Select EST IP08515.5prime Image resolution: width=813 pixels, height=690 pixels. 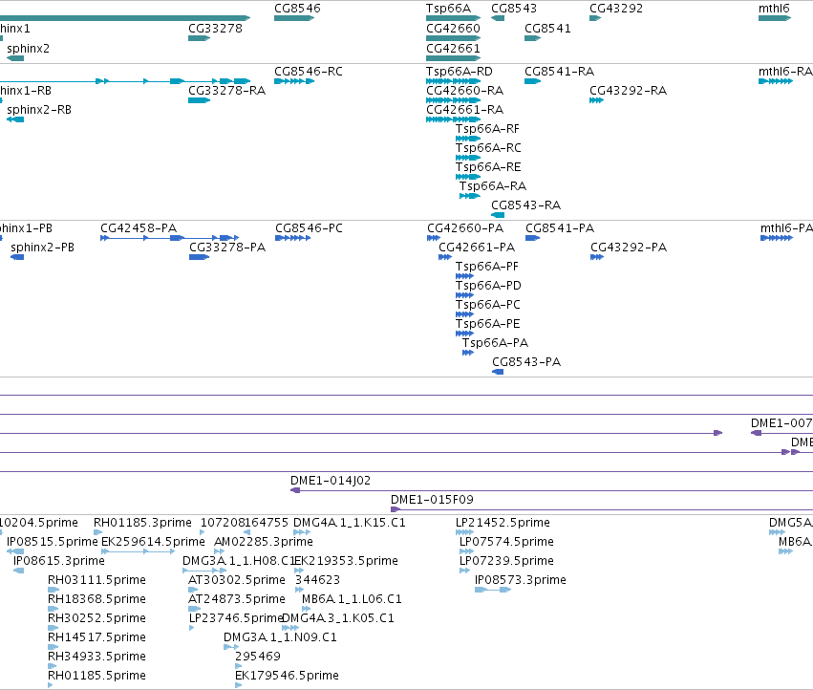point(15,551)
